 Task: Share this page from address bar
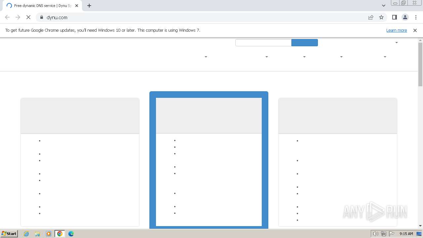click(x=371, y=17)
